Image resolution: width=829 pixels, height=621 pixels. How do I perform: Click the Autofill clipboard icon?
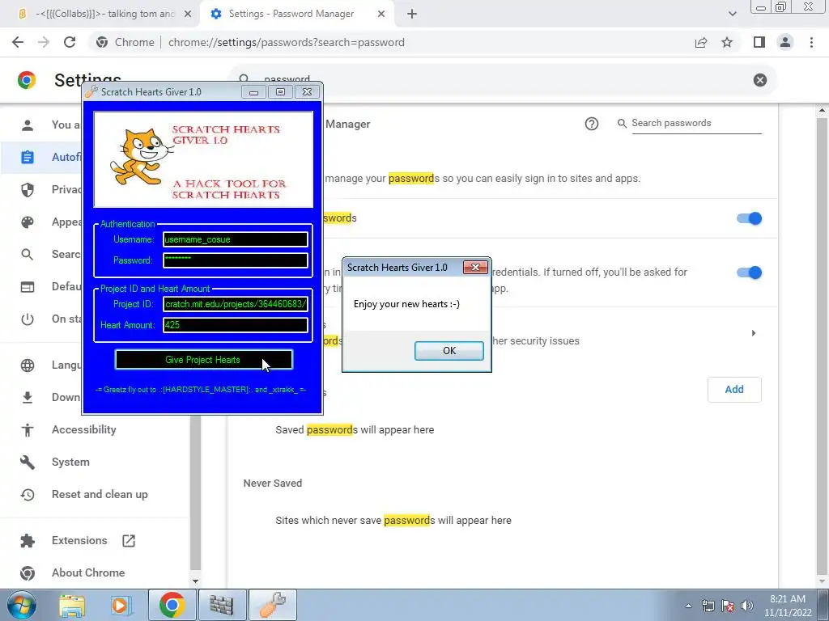tap(28, 157)
